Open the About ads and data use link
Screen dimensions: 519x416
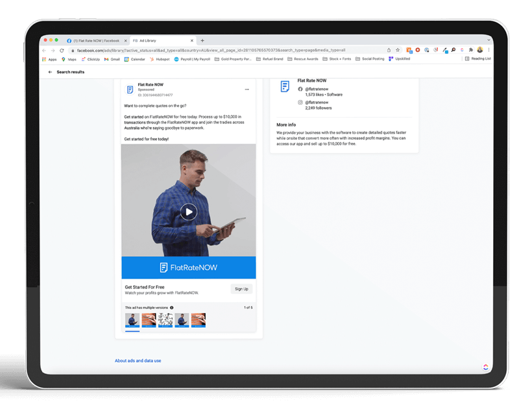point(138,361)
